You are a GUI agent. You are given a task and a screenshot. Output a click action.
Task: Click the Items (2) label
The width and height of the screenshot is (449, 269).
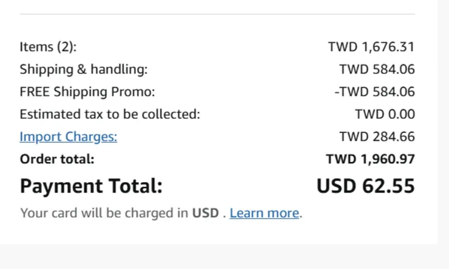(48, 47)
